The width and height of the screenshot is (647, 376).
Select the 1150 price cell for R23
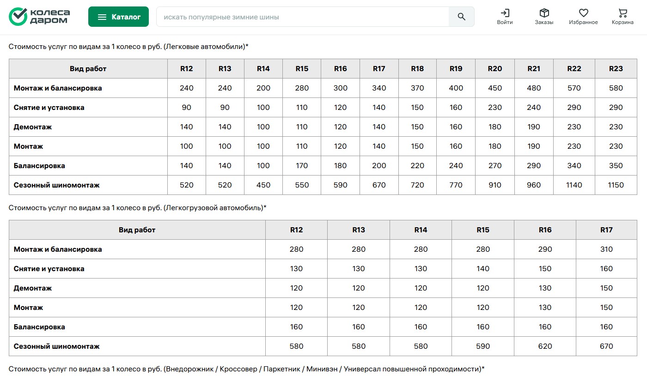tap(616, 185)
